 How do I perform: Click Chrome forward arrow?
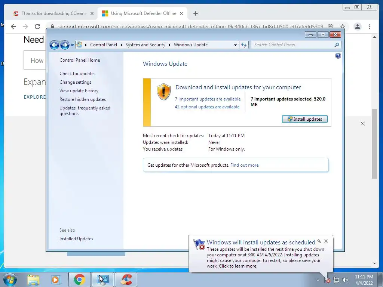click(x=25, y=27)
